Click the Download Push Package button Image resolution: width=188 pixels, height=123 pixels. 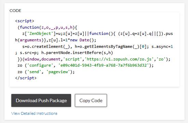pyautogui.click(x=41, y=100)
